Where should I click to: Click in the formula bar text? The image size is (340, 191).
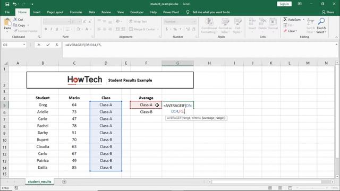click(x=83, y=45)
